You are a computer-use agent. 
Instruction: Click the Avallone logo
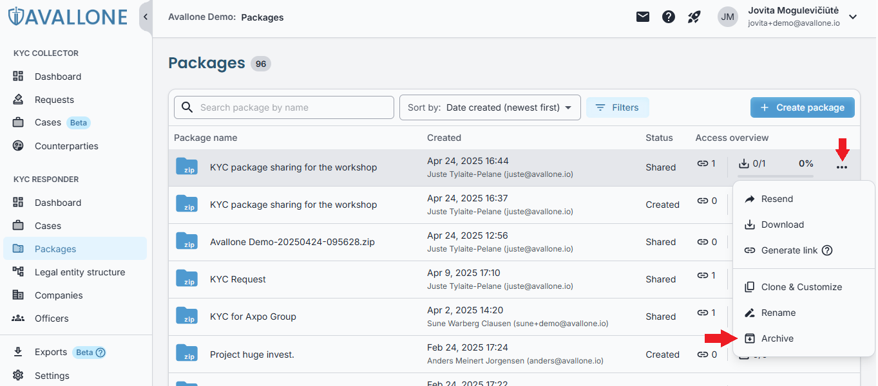tap(68, 16)
